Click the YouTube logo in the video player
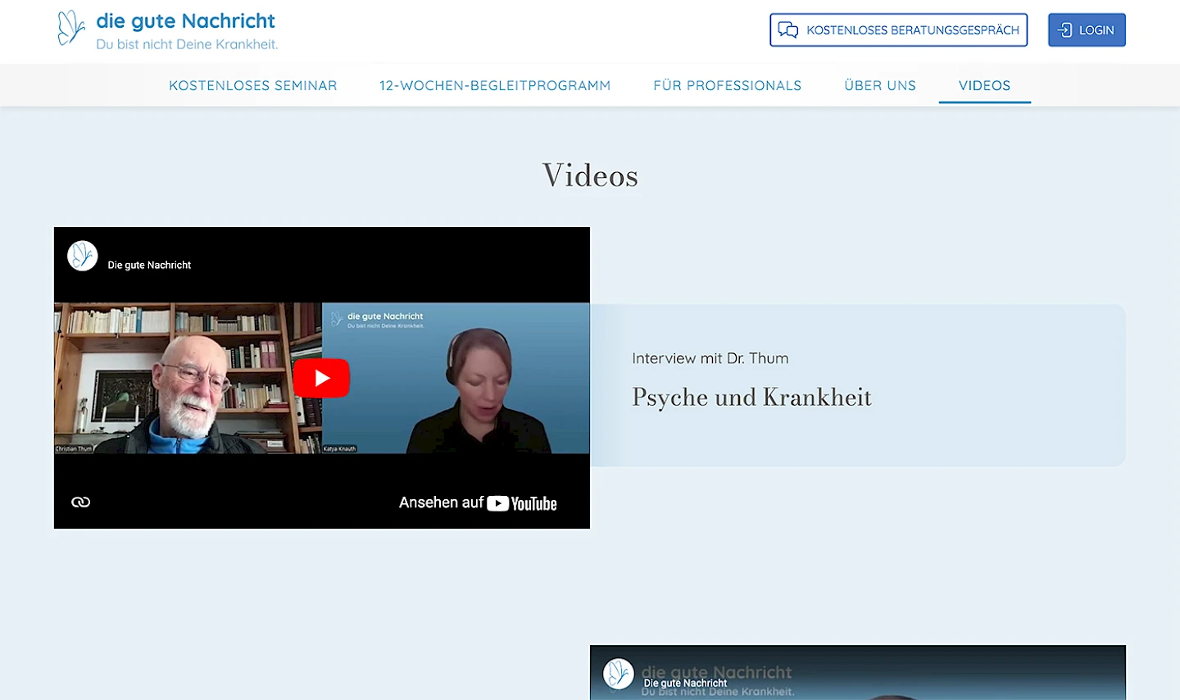The image size is (1180, 700). (523, 503)
